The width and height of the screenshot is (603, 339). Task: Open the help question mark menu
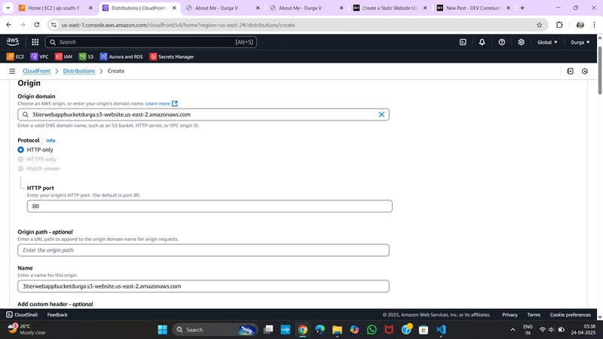click(x=502, y=42)
